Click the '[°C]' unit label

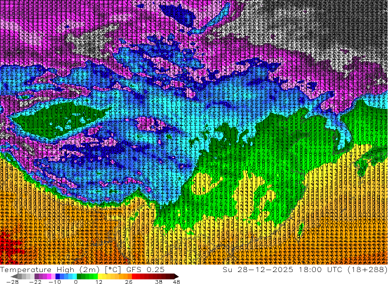[x=113, y=270]
